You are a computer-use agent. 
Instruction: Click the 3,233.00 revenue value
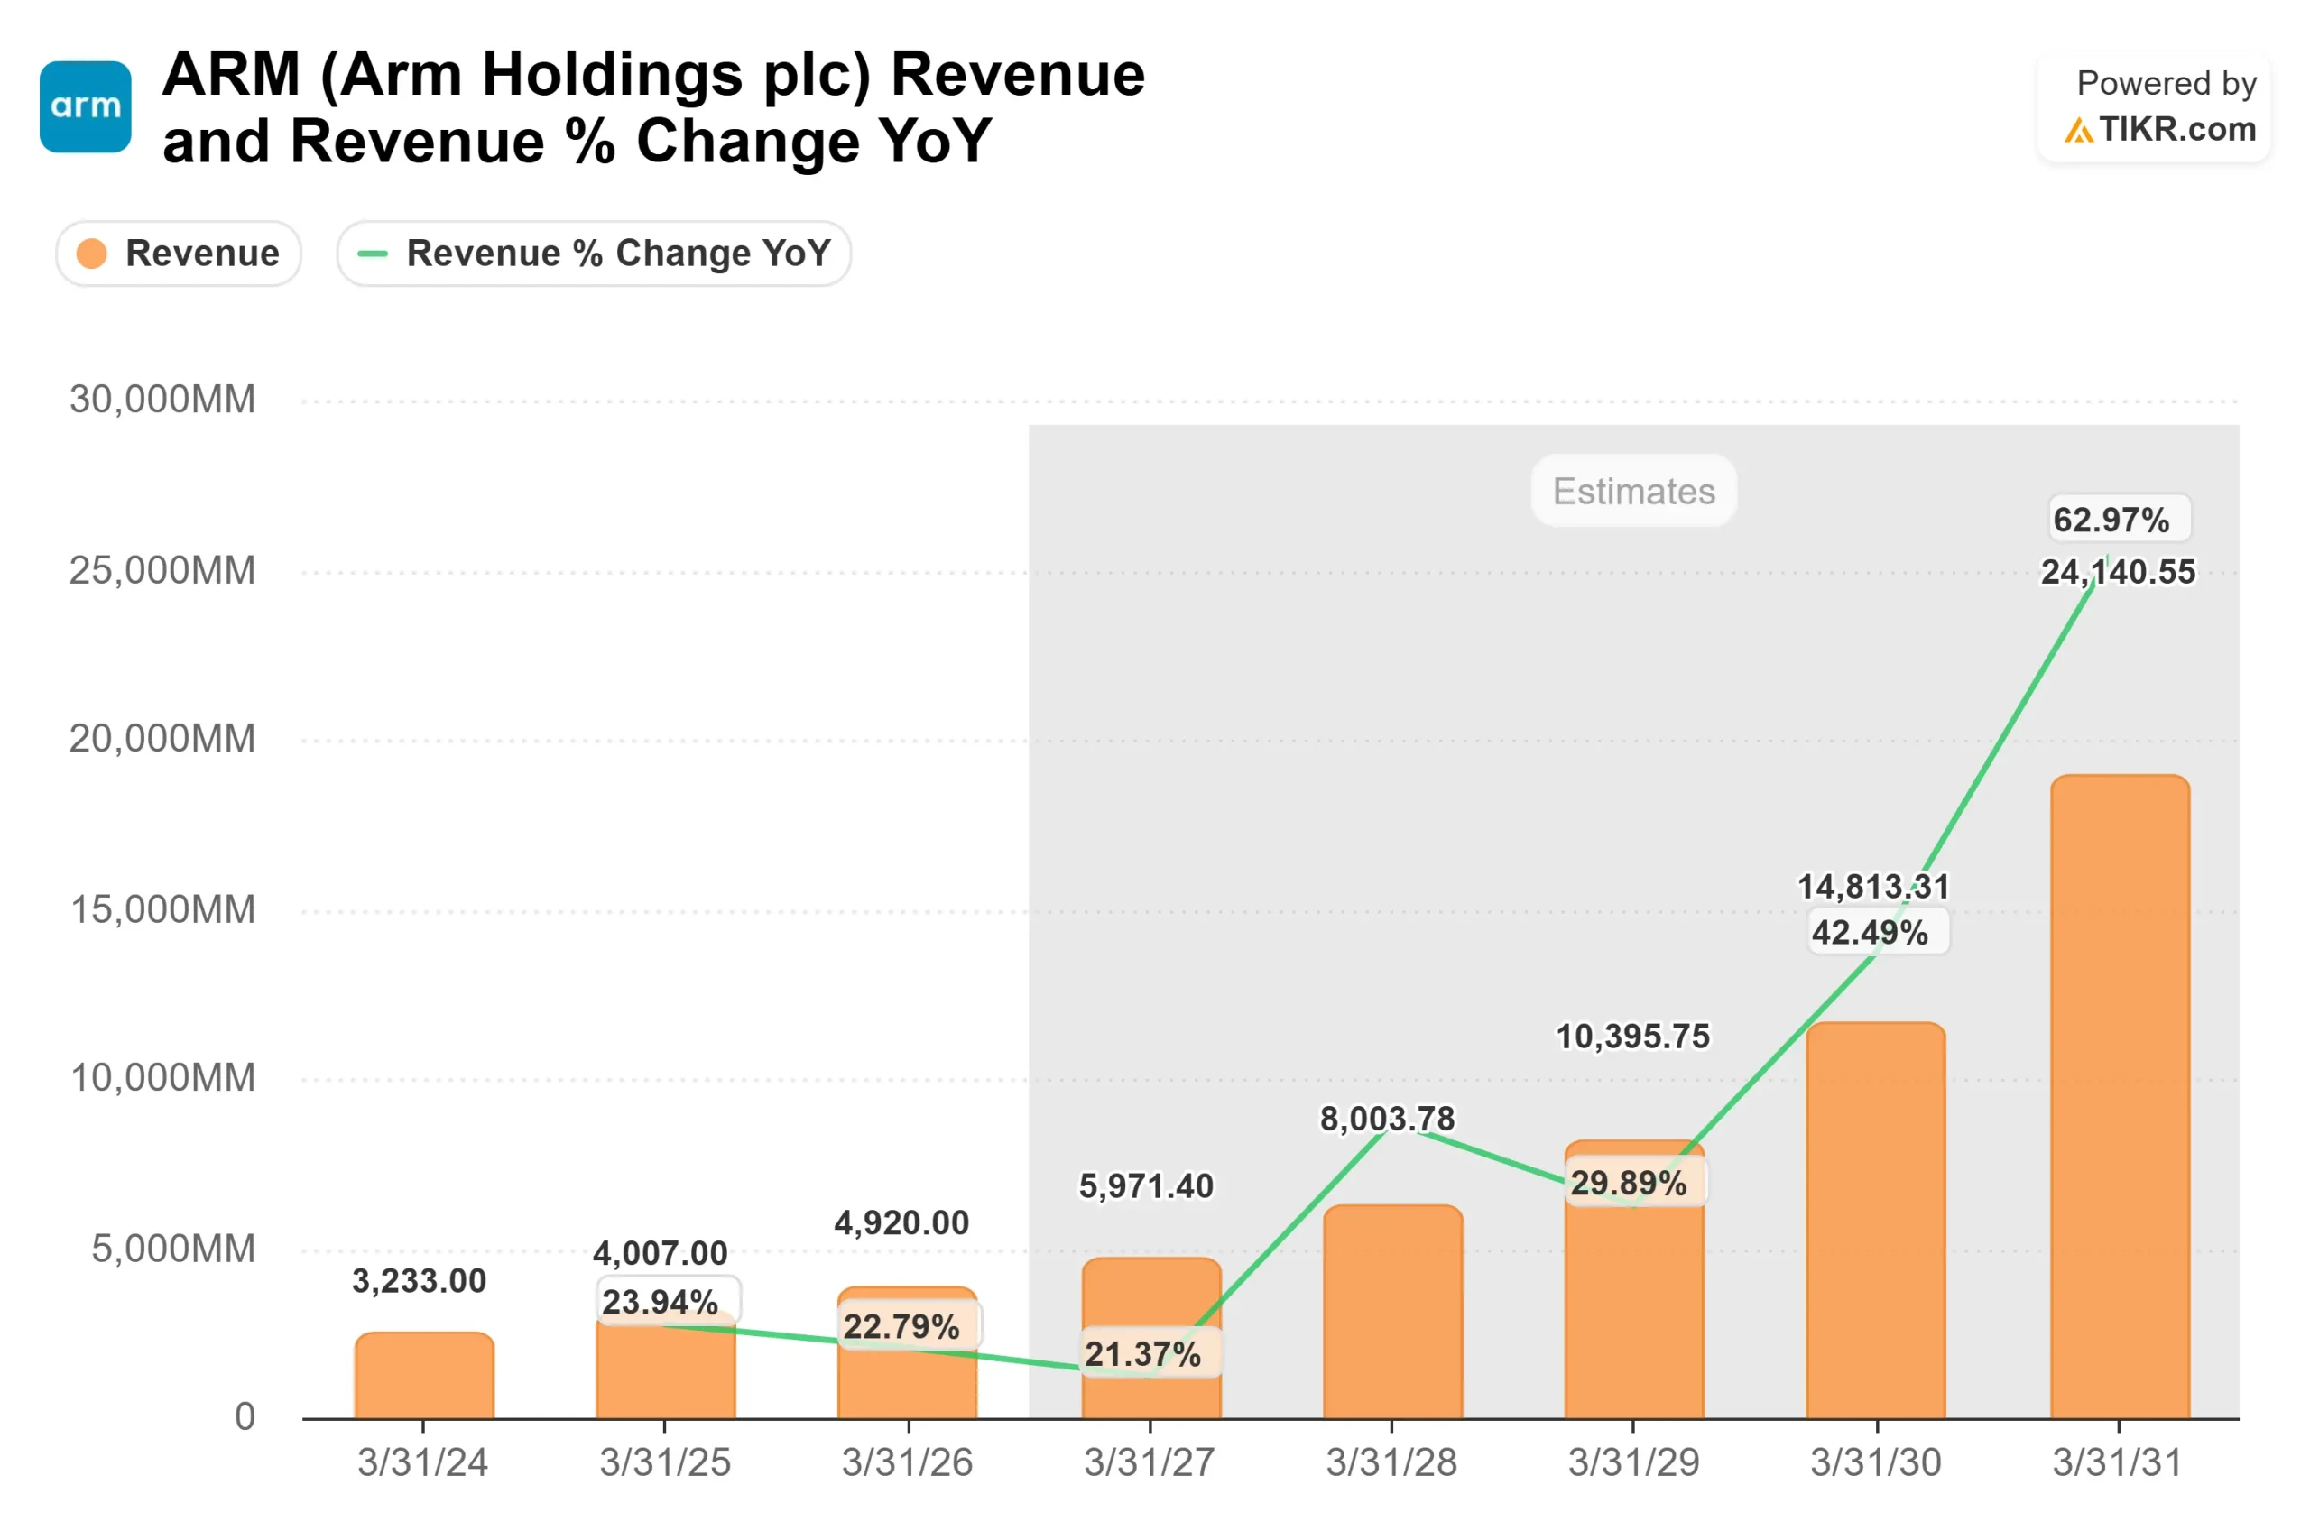click(x=420, y=1281)
